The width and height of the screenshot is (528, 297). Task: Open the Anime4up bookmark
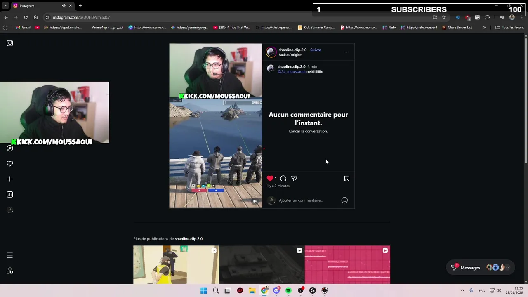pyautogui.click(x=107, y=28)
